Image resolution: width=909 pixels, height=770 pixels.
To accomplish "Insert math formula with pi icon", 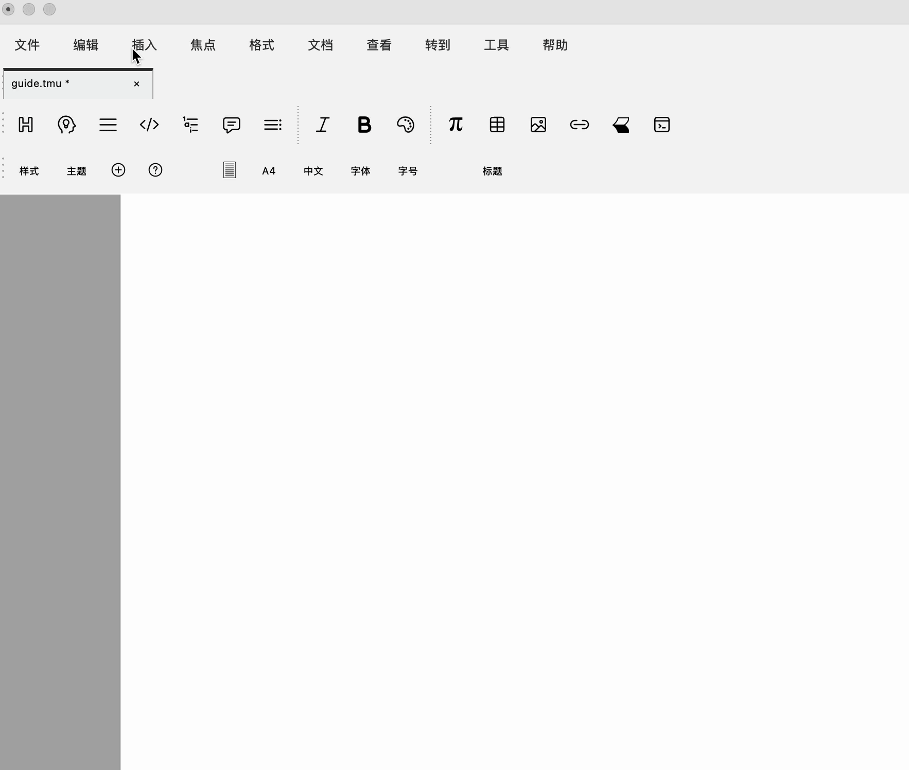I will pos(456,125).
